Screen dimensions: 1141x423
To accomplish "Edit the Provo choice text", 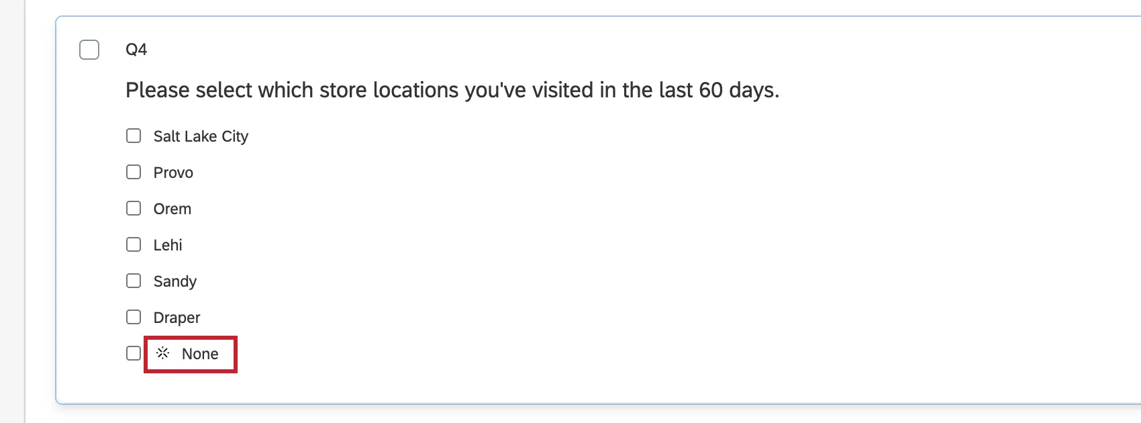I will tap(172, 172).
